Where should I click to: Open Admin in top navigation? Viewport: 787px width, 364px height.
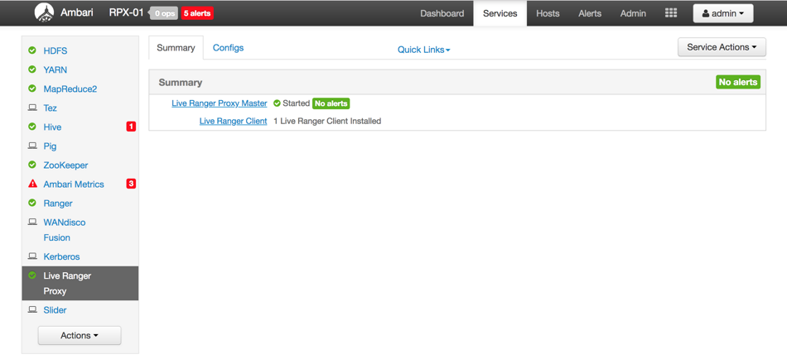click(633, 13)
